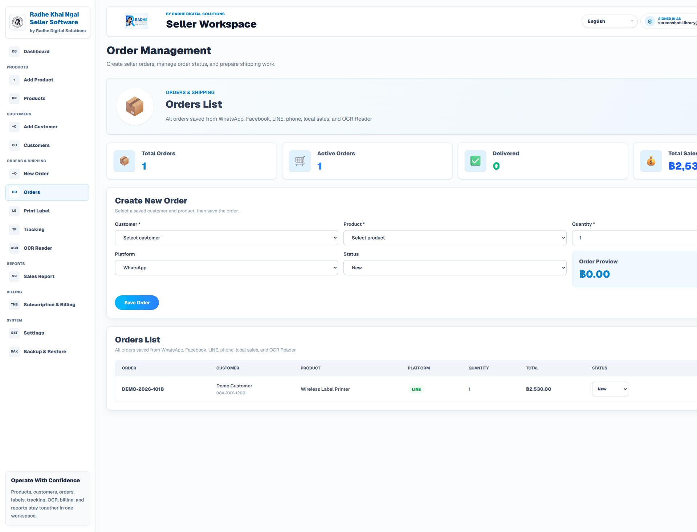Click the THB icon beside Subscription & Billing
Image resolution: width=697 pixels, height=532 pixels.
(x=14, y=304)
